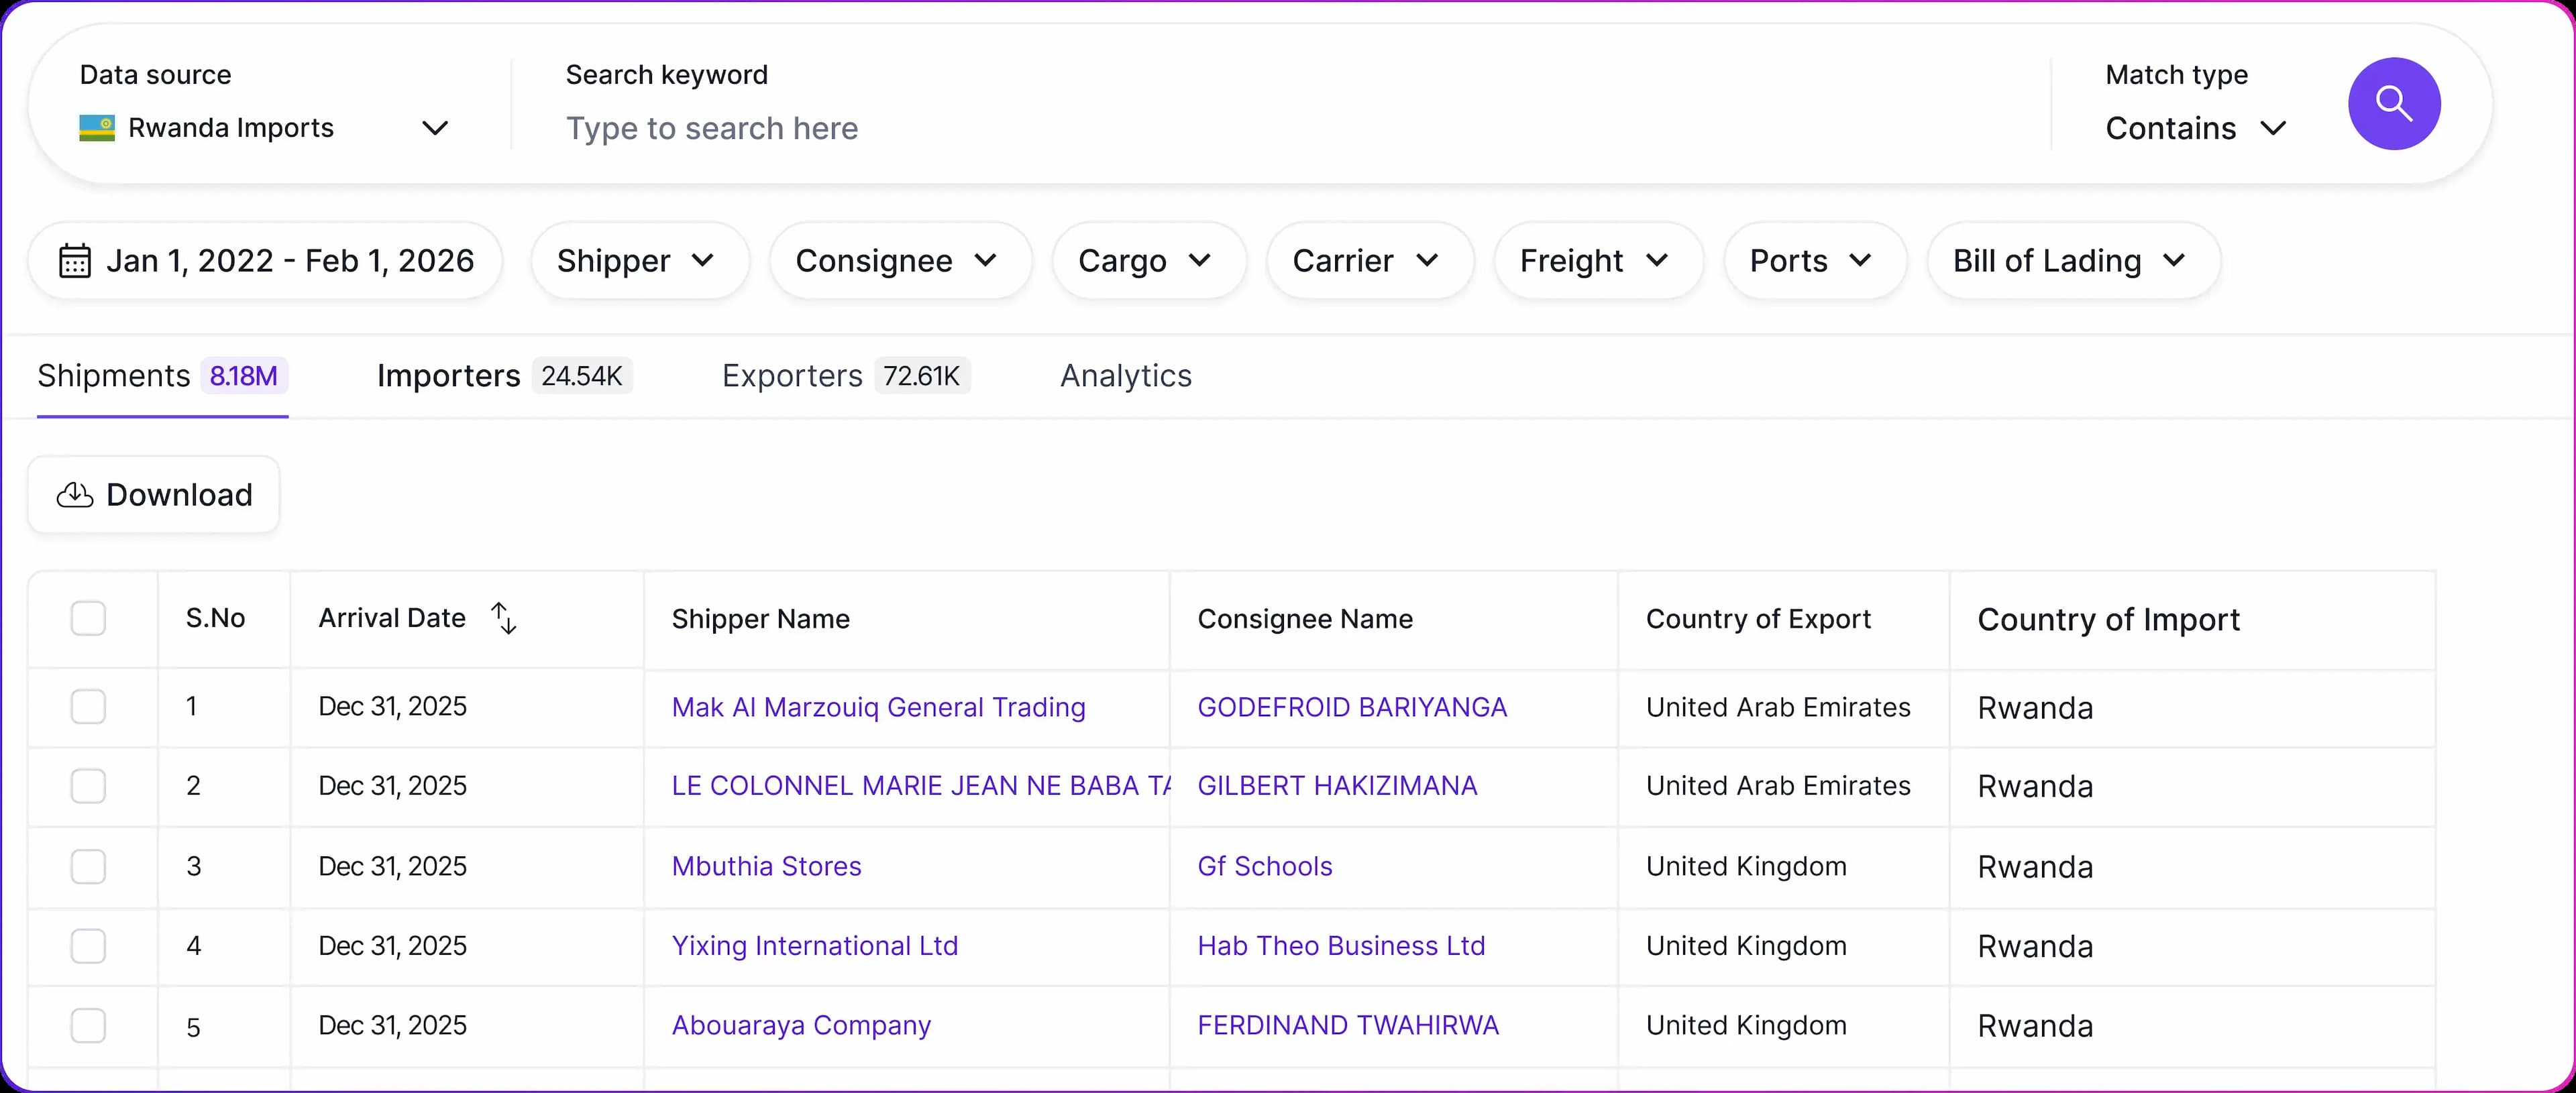Expand the Bill of Lading filter

pos(2071,261)
